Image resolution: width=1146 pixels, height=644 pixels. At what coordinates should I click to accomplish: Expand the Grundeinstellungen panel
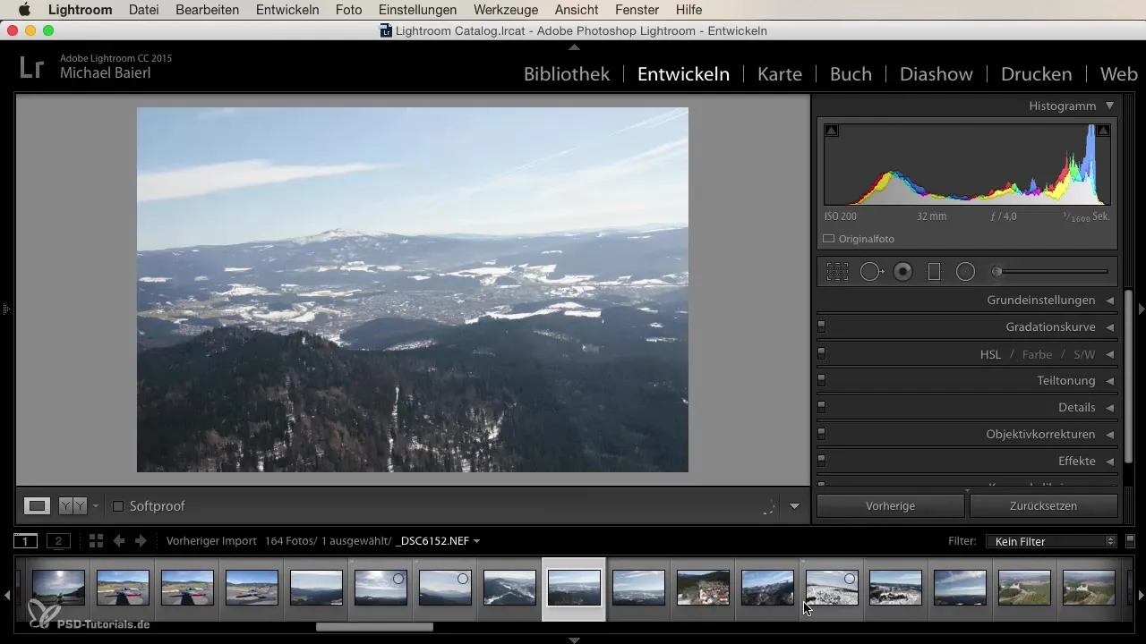tap(1109, 301)
